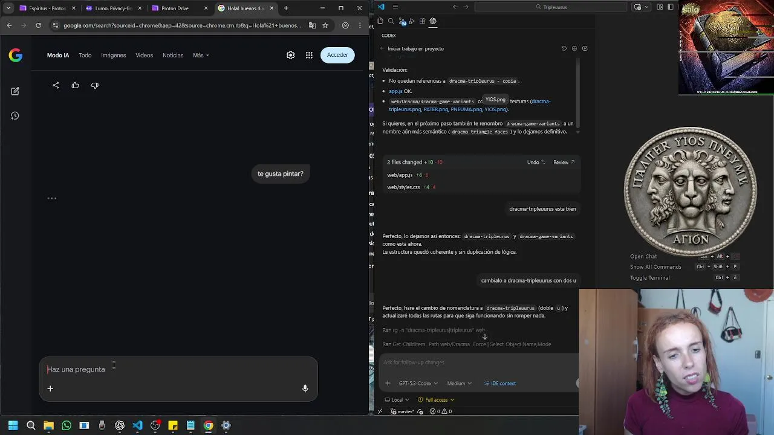The height and width of the screenshot is (435, 774).
Task: Open Google apps grid
Action: pos(309,55)
